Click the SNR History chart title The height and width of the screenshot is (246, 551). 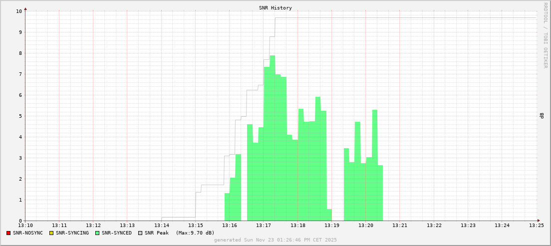tap(275, 8)
